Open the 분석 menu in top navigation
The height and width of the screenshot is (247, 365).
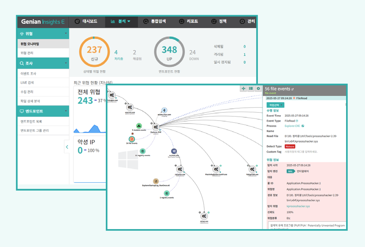click(121, 21)
